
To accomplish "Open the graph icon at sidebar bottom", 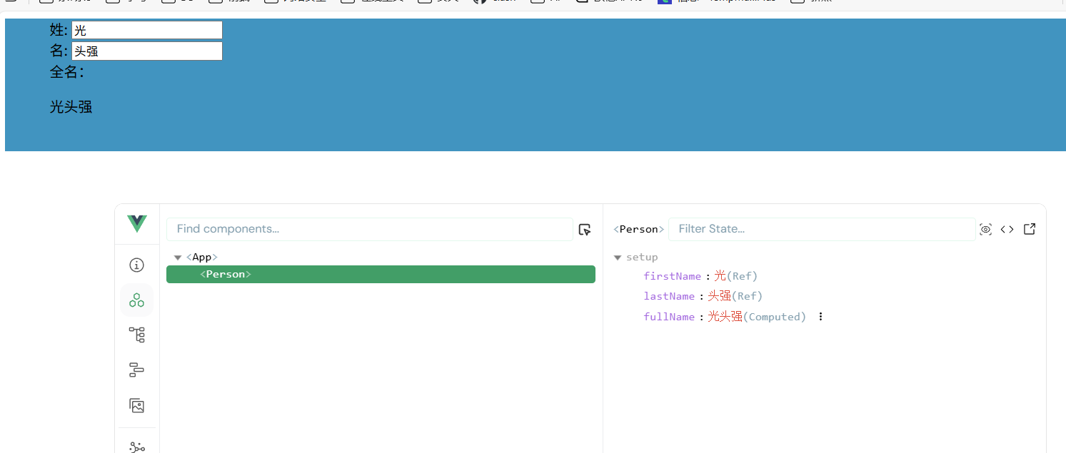I will [136, 447].
